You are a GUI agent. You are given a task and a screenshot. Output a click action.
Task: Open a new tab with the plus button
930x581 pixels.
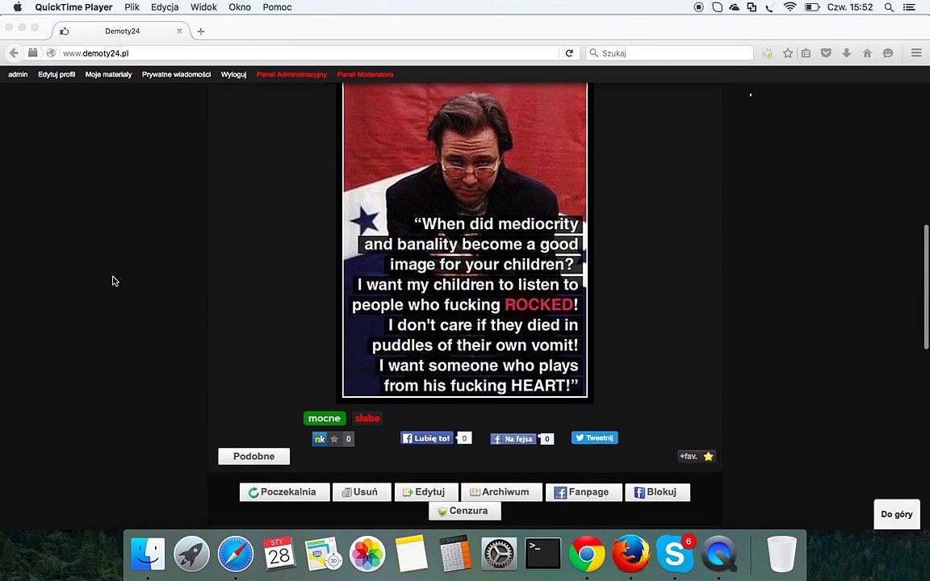200,31
